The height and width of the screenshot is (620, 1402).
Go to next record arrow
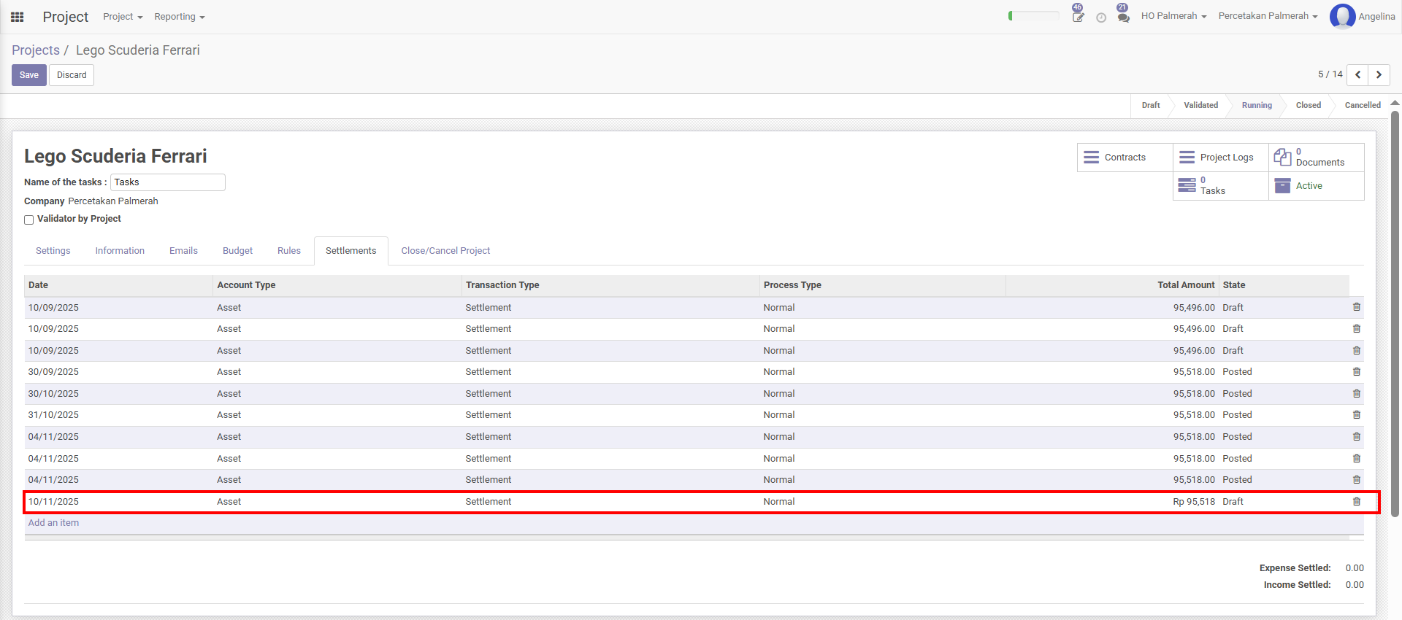1379,74
